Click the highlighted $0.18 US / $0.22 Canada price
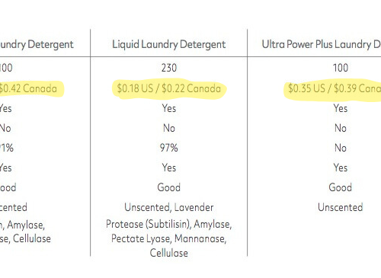This screenshot has height=278, width=381. point(169,88)
